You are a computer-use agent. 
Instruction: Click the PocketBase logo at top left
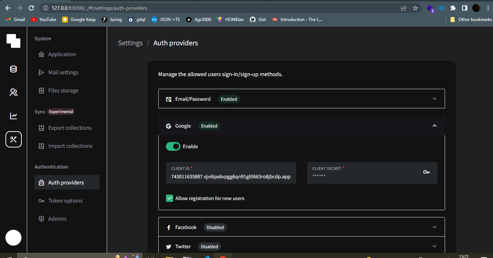(13, 41)
